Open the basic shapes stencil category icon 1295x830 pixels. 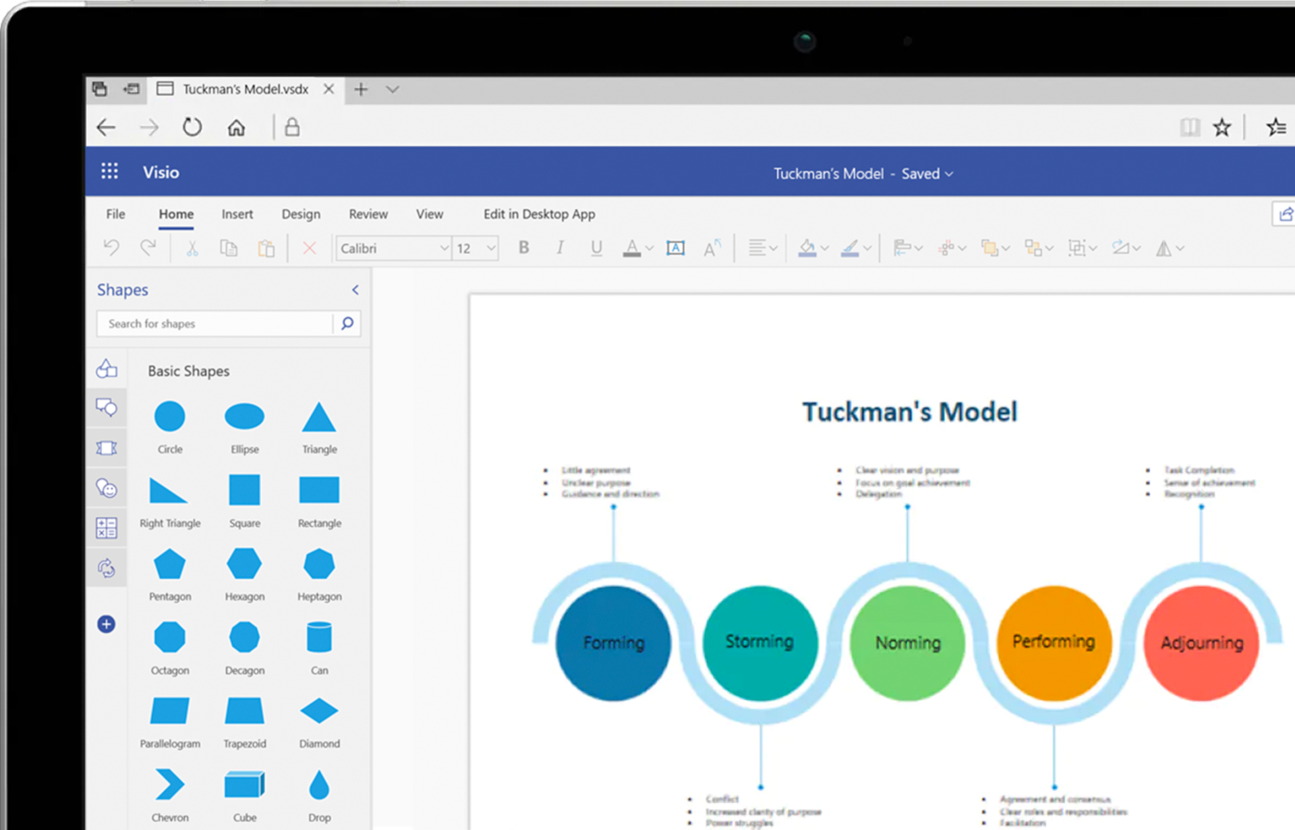tap(106, 368)
